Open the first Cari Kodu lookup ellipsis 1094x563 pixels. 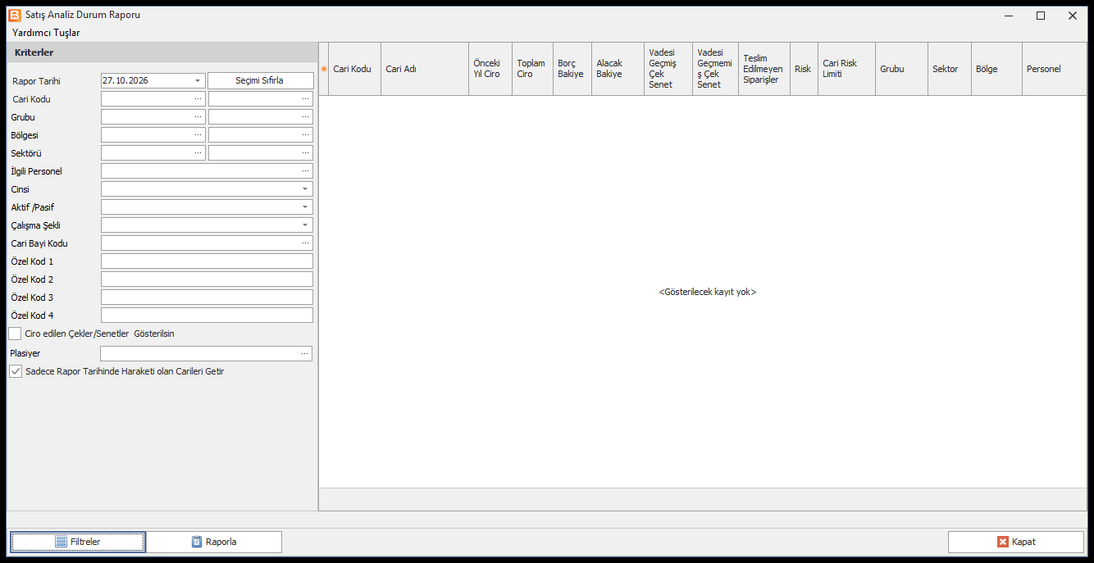click(198, 98)
